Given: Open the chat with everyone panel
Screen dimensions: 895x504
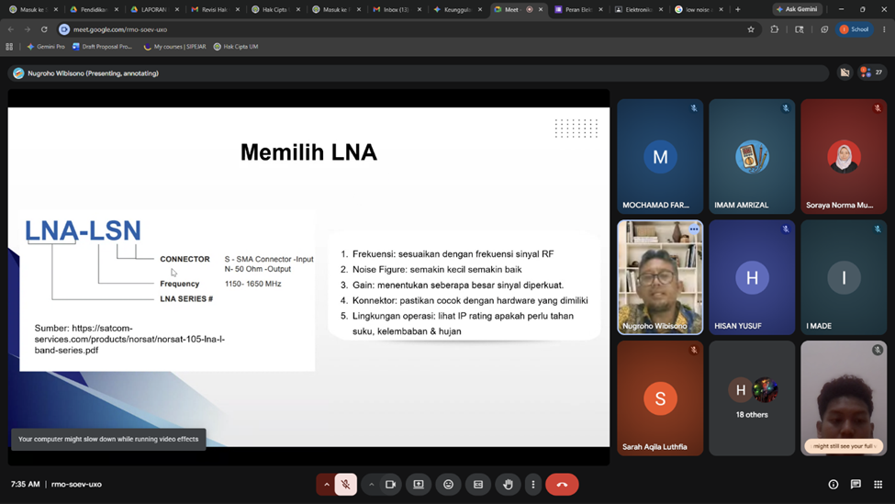Looking at the screenshot, I should click(x=856, y=485).
